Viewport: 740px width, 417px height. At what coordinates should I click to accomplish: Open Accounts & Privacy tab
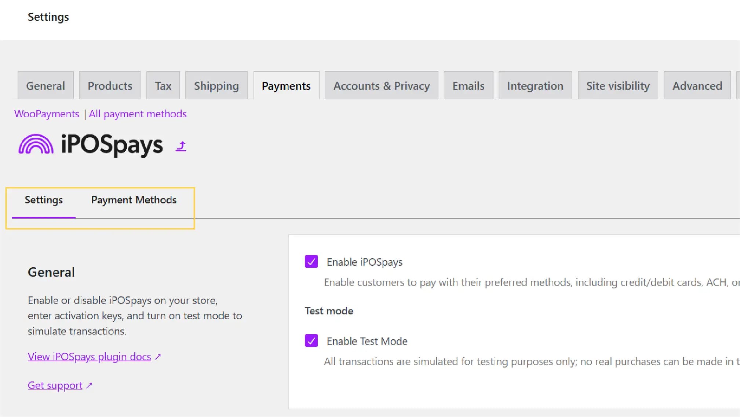click(x=381, y=86)
